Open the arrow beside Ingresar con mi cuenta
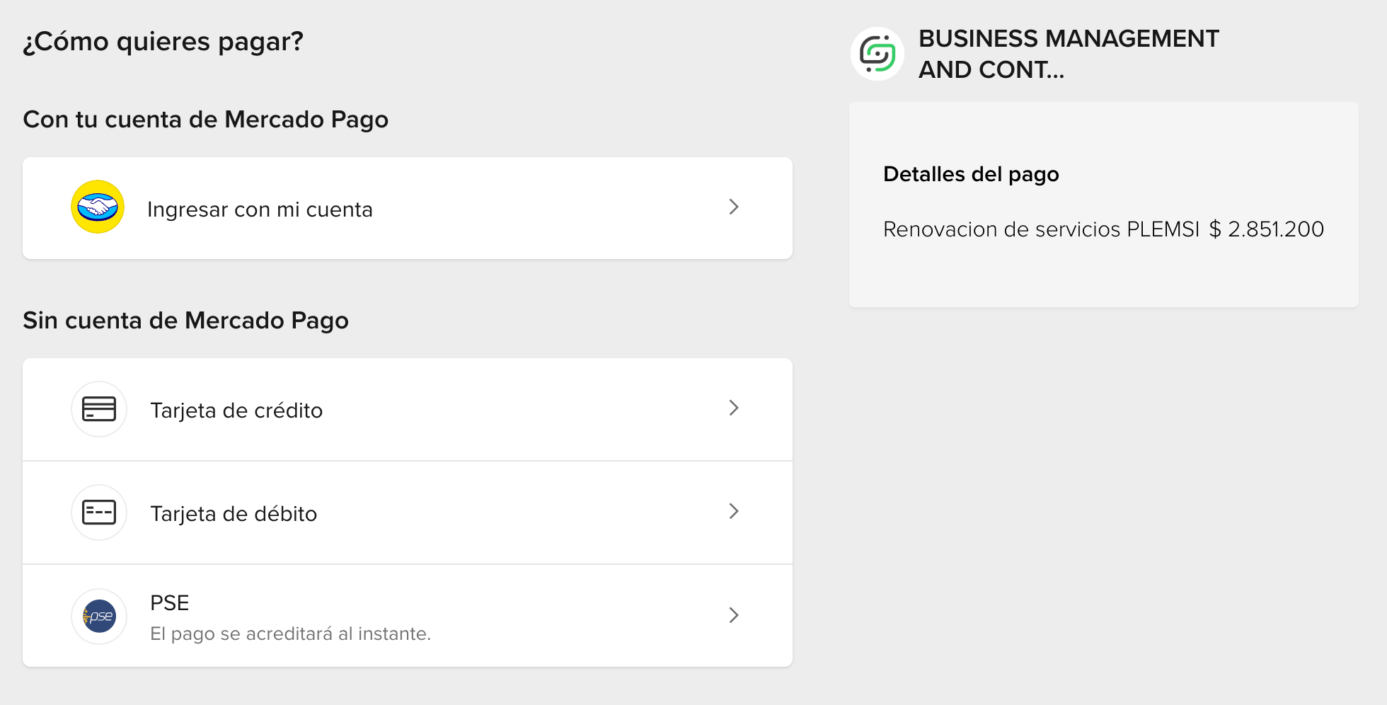This screenshot has height=705, width=1387. tap(734, 207)
